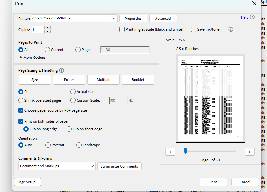267x192 pixels.
Task: Check the Save ink/toner option
Action: [x=193, y=29]
